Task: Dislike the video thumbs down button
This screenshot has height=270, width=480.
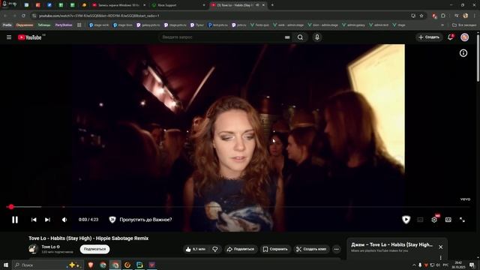Action: (x=215, y=249)
